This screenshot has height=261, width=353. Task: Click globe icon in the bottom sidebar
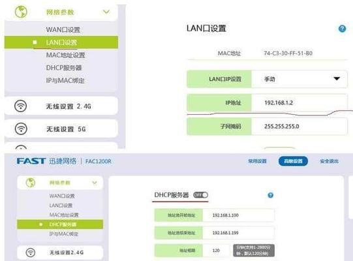click(x=31, y=183)
